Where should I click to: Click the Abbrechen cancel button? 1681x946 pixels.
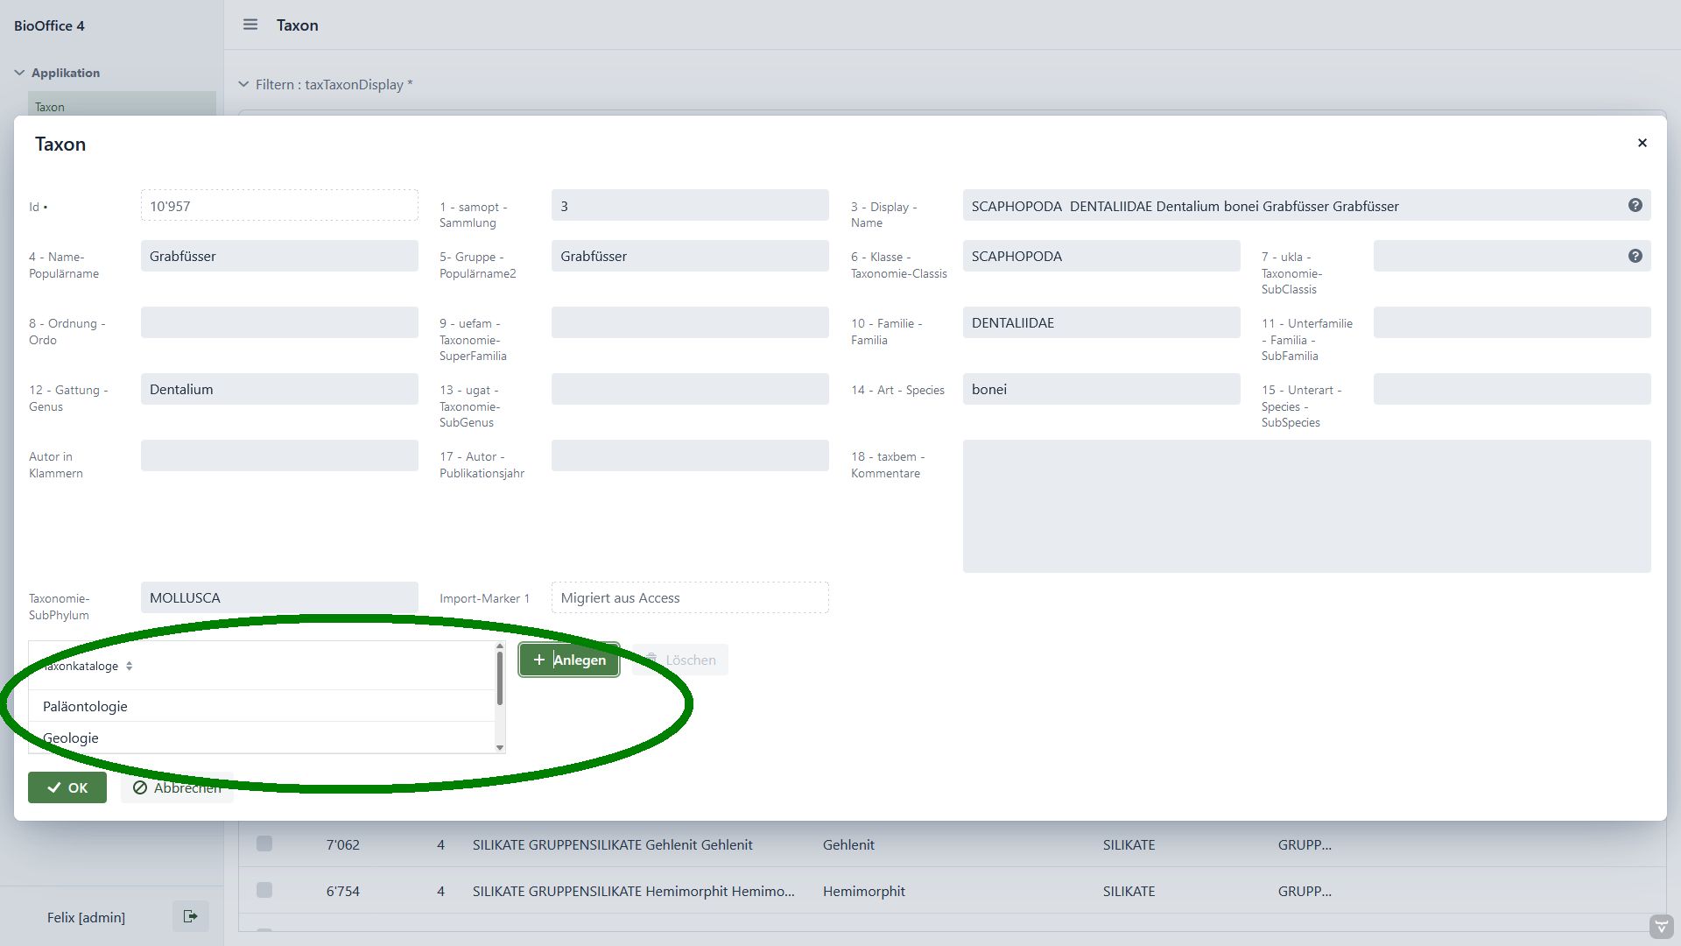click(x=177, y=787)
